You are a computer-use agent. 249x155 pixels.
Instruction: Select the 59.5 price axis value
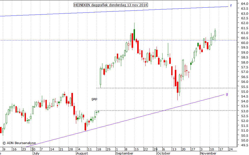point(244,48)
